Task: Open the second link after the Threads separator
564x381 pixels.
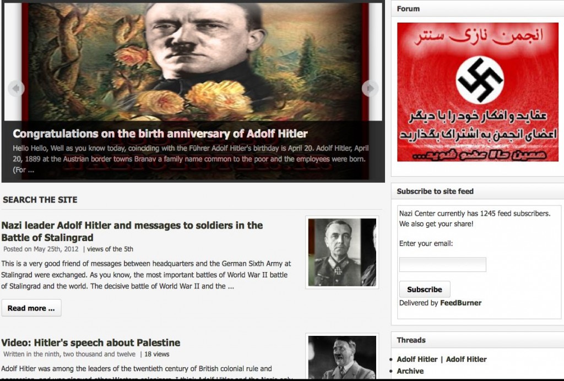Action: point(466,359)
